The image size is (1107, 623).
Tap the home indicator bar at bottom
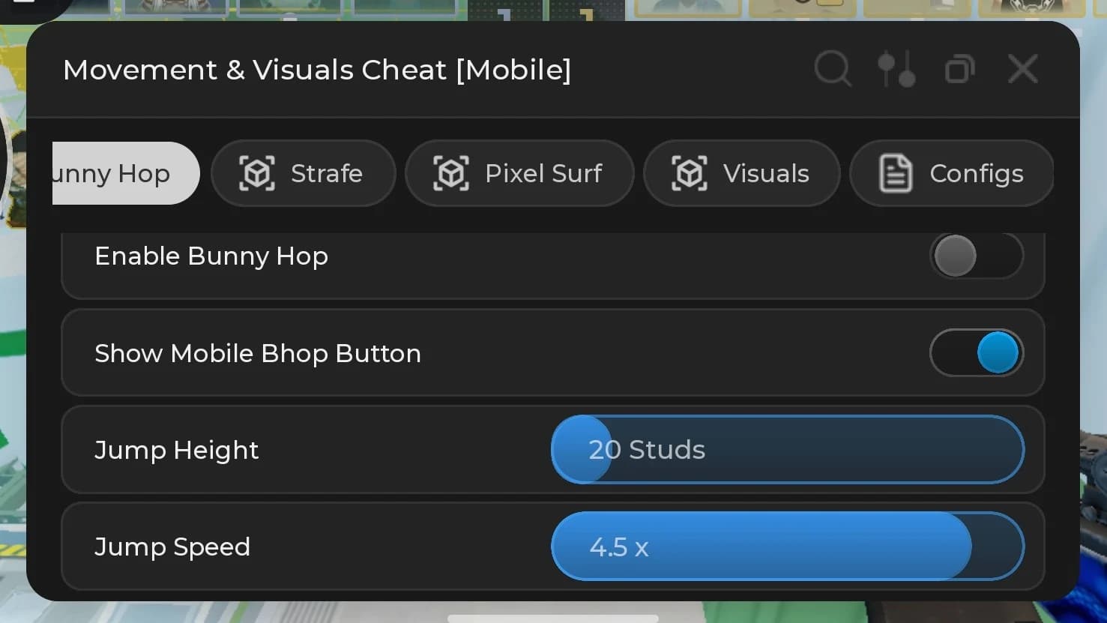tap(553, 619)
